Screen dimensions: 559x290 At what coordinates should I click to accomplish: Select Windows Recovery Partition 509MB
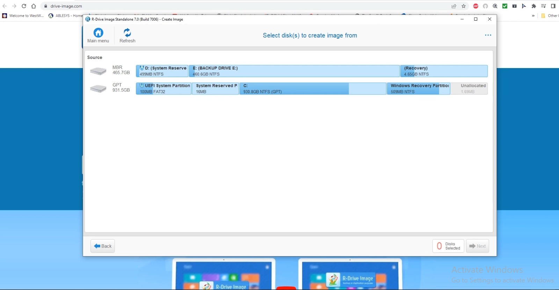tap(419, 88)
